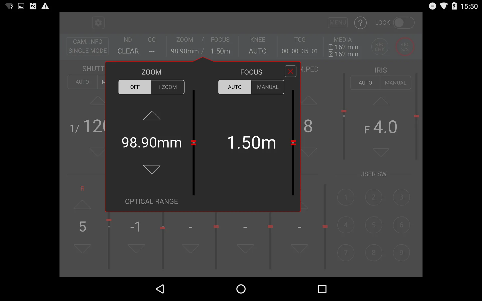Set focus to AUTO
The width and height of the screenshot is (482, 301).
[235, 87]
